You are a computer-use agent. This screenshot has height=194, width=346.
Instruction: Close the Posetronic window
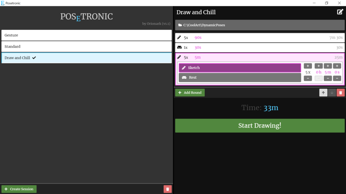point(339,3)
